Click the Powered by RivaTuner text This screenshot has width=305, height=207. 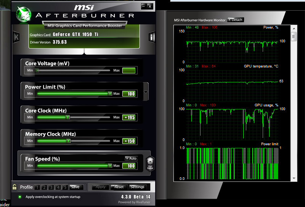[x=134, y=202]
